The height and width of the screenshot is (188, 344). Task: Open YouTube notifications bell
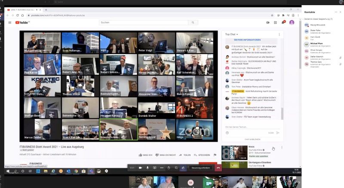283,22
